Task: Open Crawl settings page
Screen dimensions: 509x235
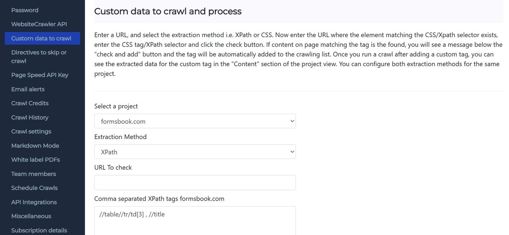Action: 31,131
